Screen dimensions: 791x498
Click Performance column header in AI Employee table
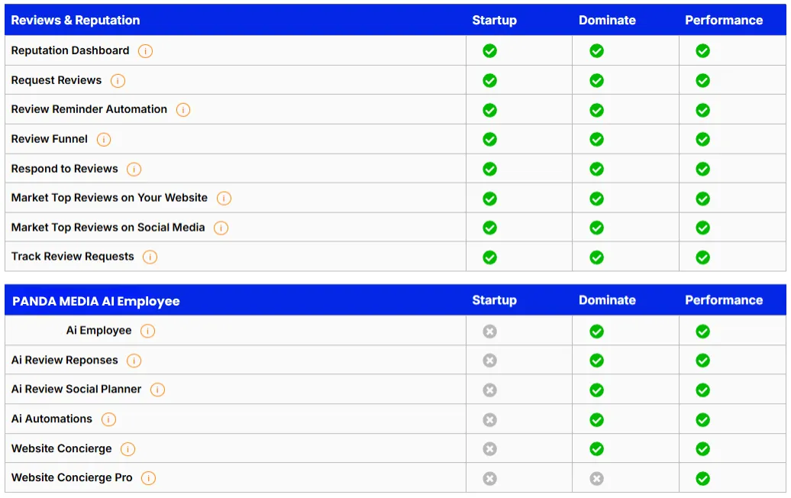724,300
